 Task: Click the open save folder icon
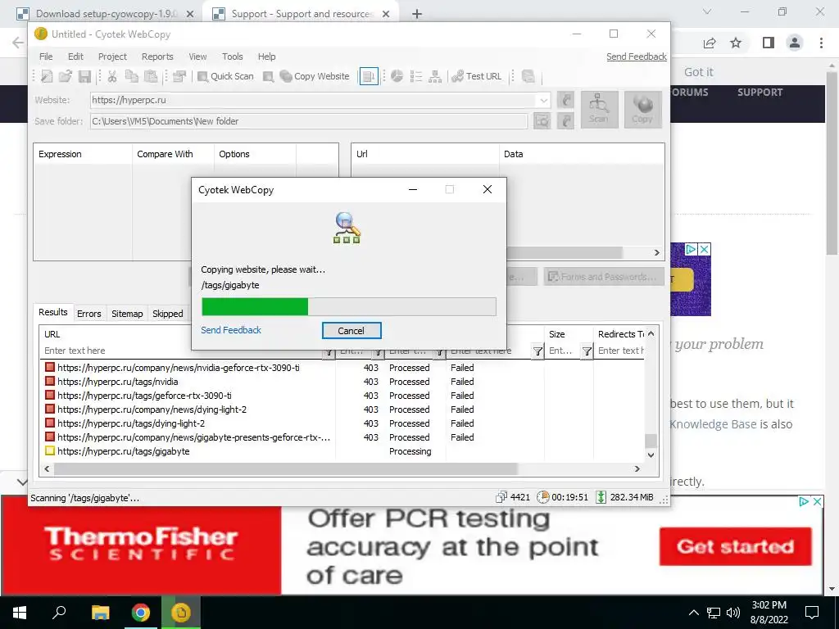[x=565, y=121]
